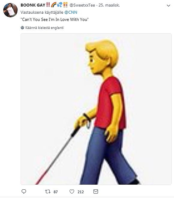The image size is (174, 198).
Task: Click the Käännä kielestä englanti translate link
Action: coord(44,28)
